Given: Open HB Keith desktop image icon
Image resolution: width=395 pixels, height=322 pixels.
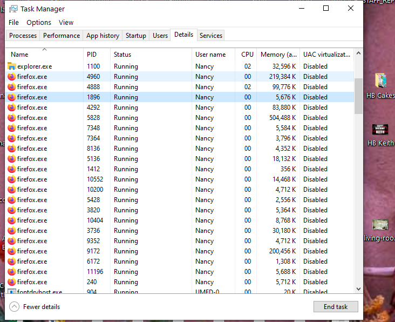Looking at the screenshot, I should tap(380, 130).
